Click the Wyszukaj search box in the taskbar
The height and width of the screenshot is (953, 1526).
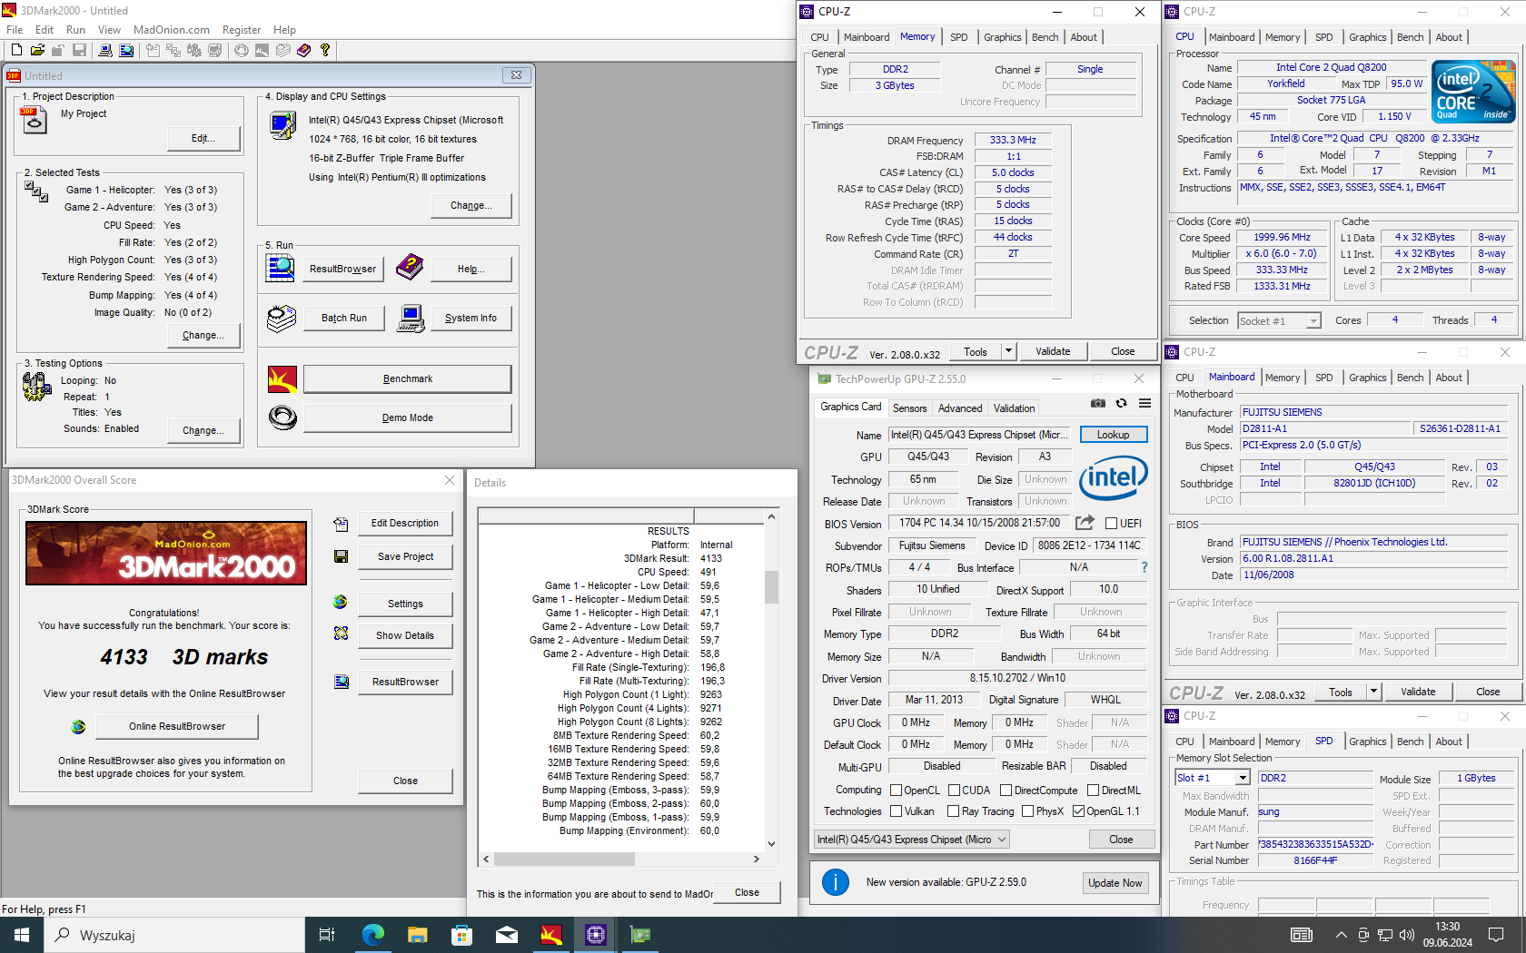point(175,935)
